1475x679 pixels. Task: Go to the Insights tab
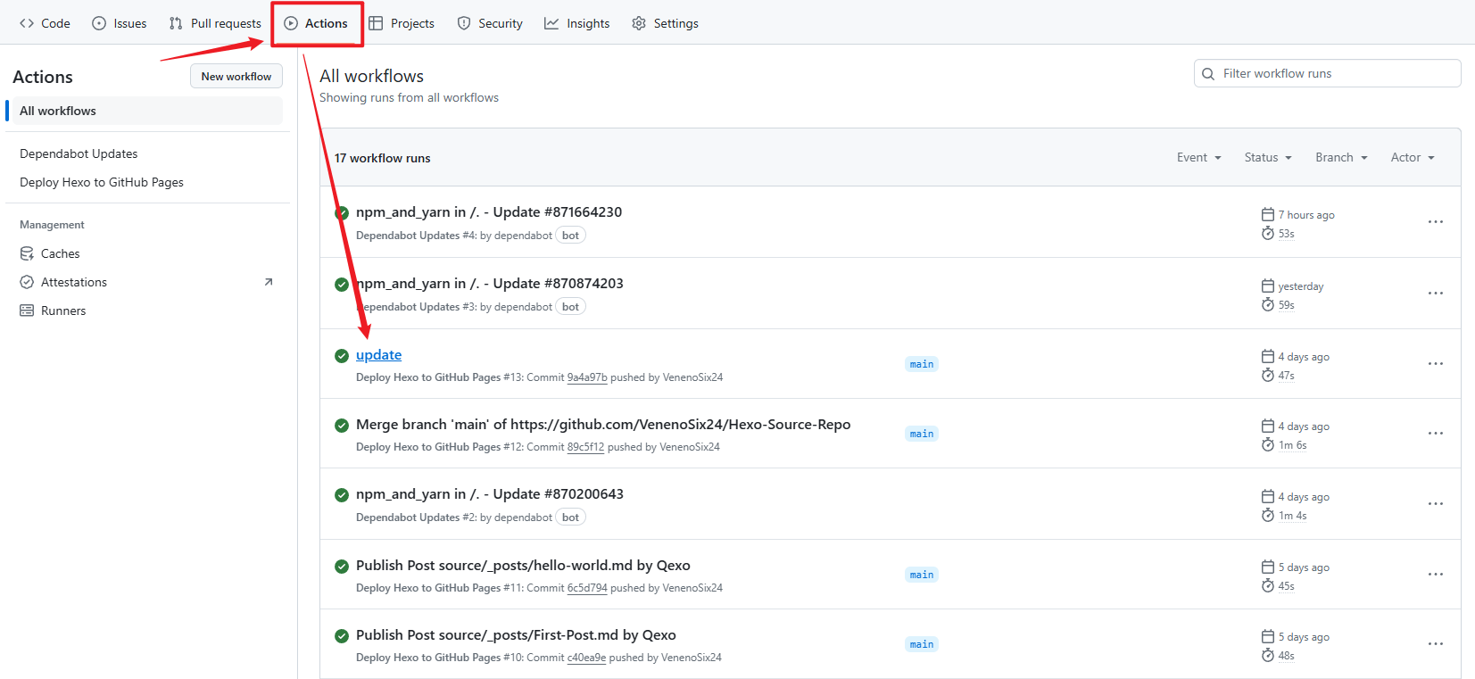coord(577,23)
